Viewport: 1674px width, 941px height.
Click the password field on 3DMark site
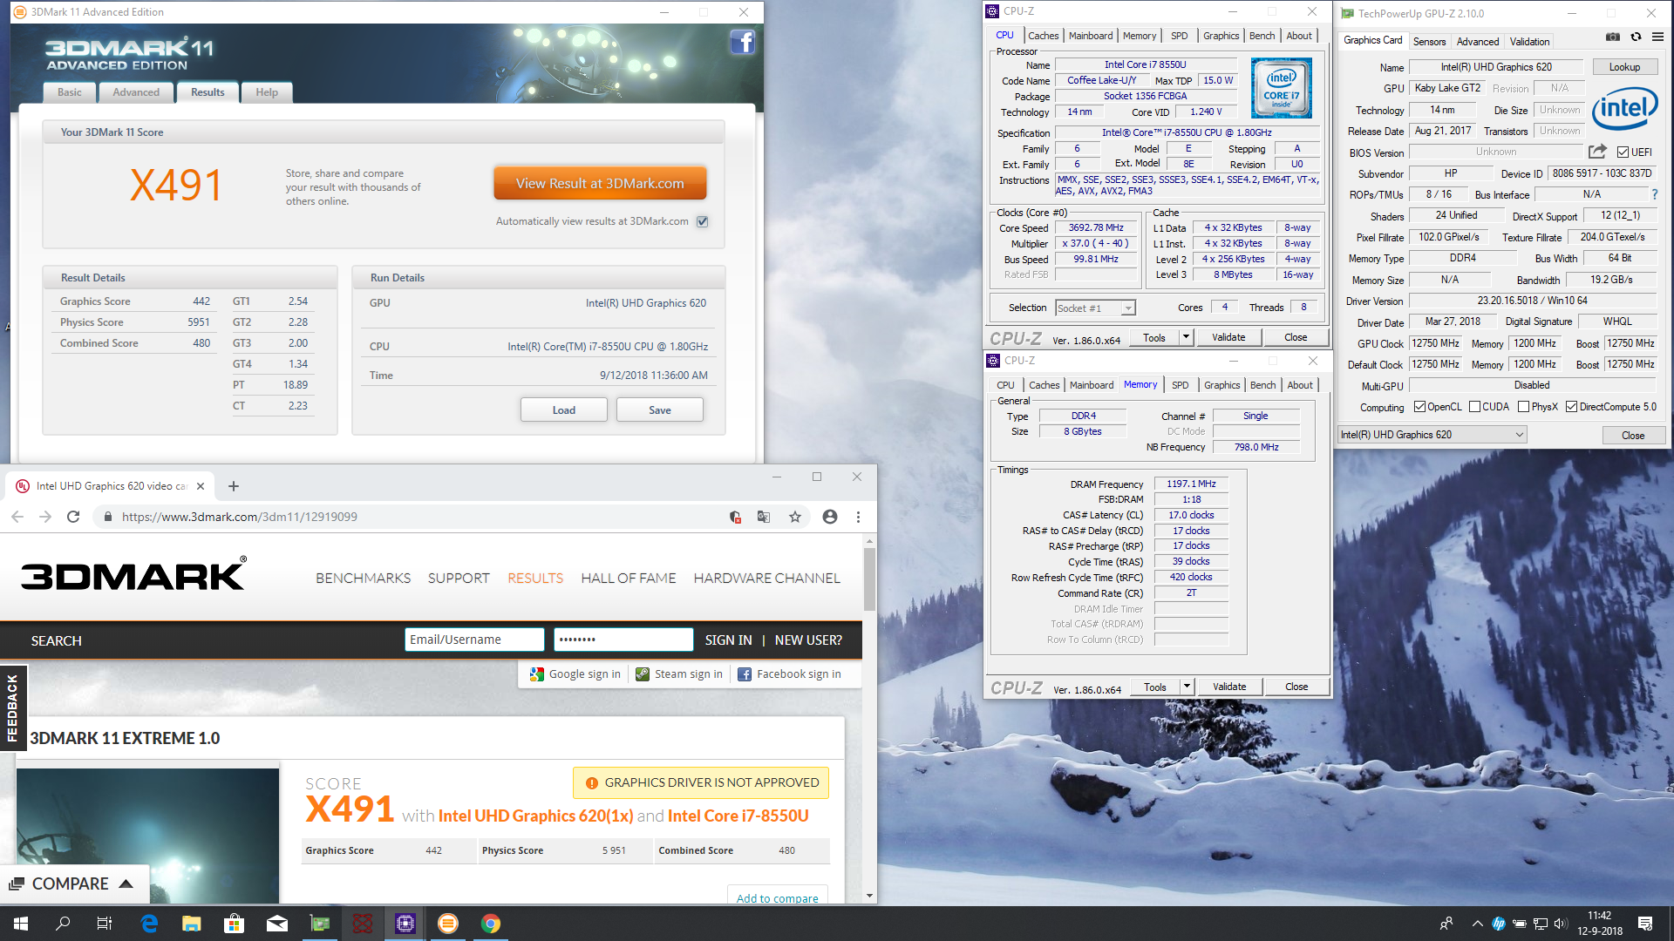(x=623, y=640)
